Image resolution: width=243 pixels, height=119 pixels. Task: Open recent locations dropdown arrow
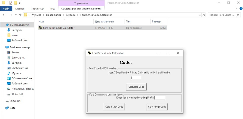coord(16,15)
